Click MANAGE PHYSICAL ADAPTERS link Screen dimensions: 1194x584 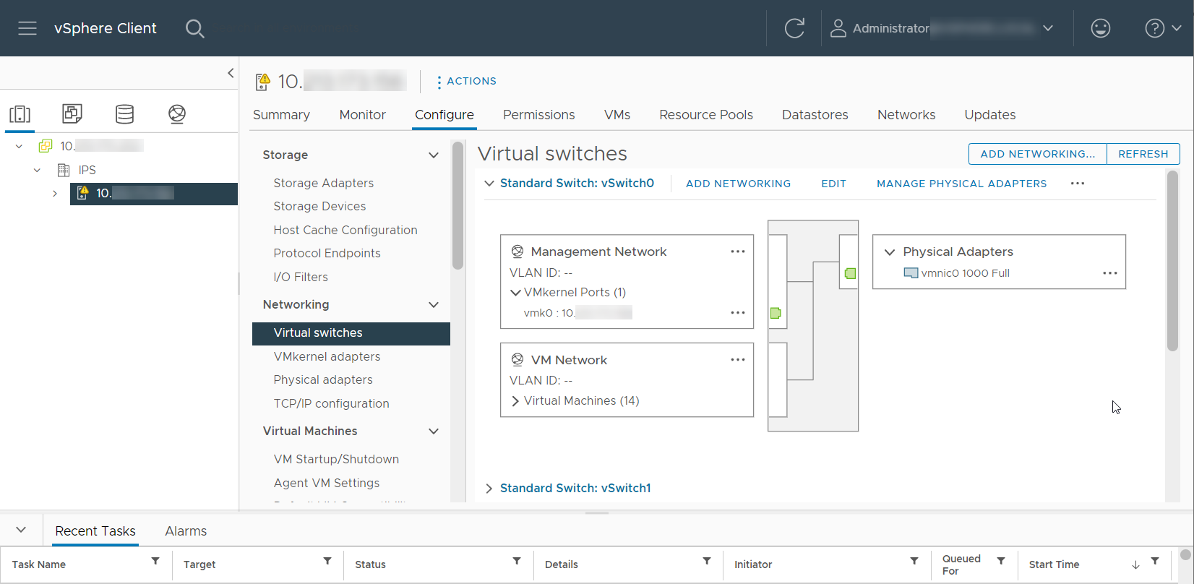pos(962,184)
